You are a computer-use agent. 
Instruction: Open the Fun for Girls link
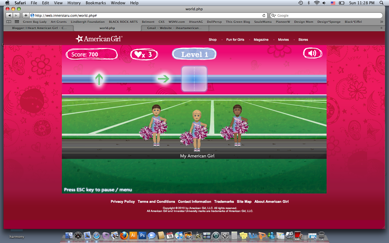pos(235,40)
